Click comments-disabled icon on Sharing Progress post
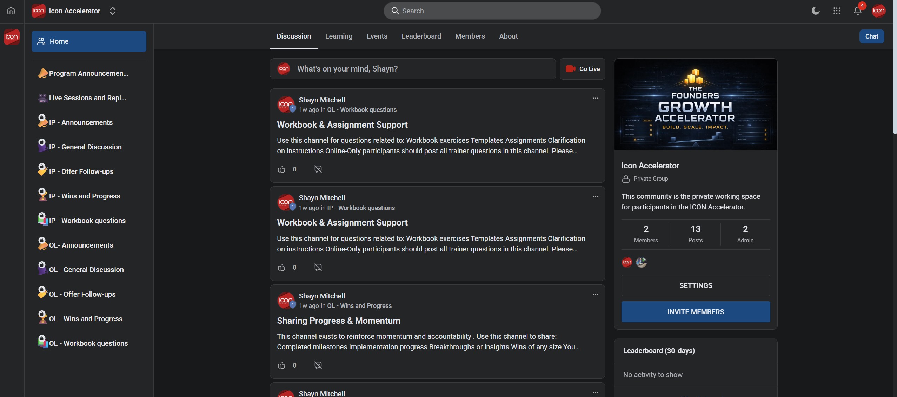The height and width of the screenshot is (397, 897). (x=318, y=365)
